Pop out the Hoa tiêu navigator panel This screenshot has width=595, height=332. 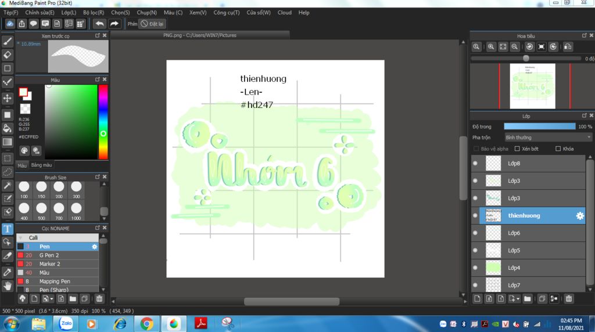[x=585, y=35]
